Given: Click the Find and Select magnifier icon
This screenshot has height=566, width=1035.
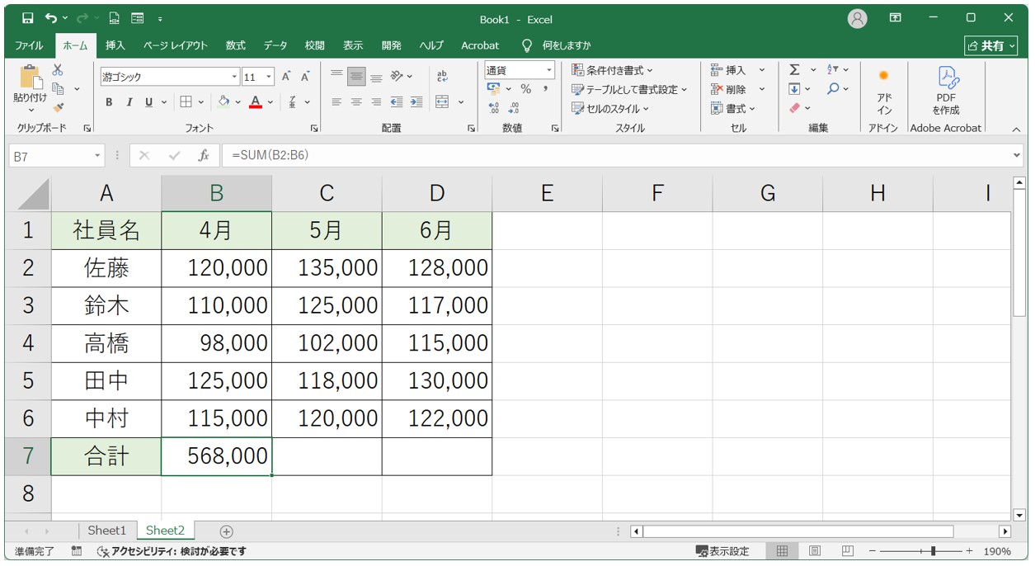Looking at the screenshot, I should [833, 89].
